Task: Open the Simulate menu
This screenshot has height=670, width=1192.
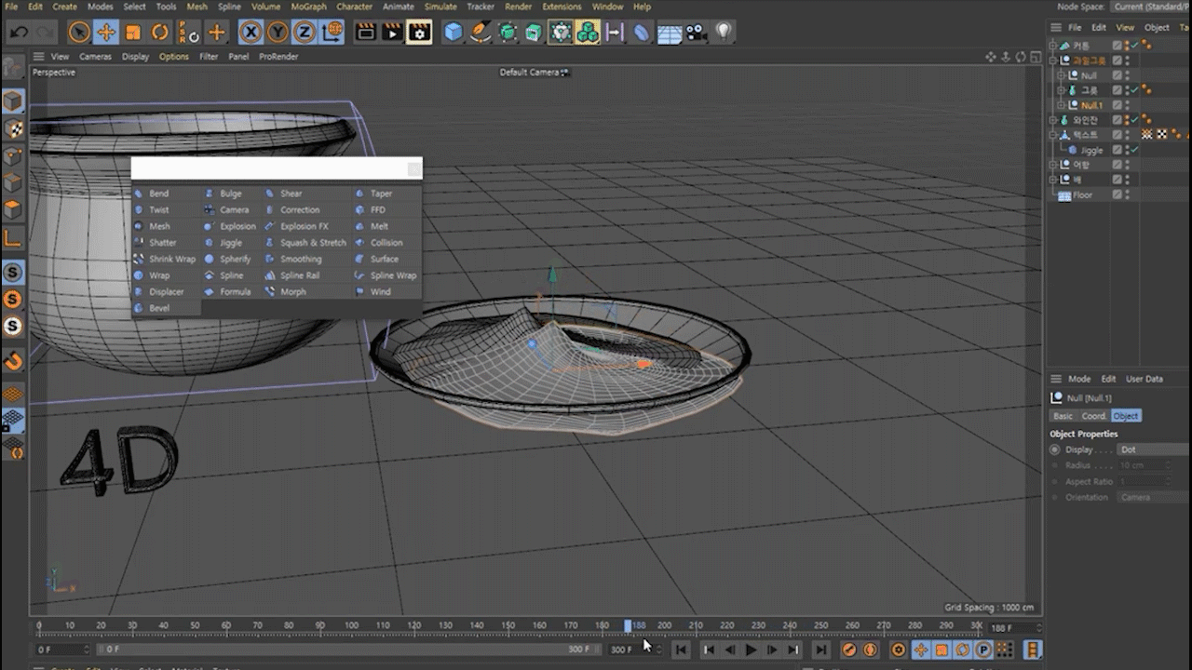Action: click(440, 7)
